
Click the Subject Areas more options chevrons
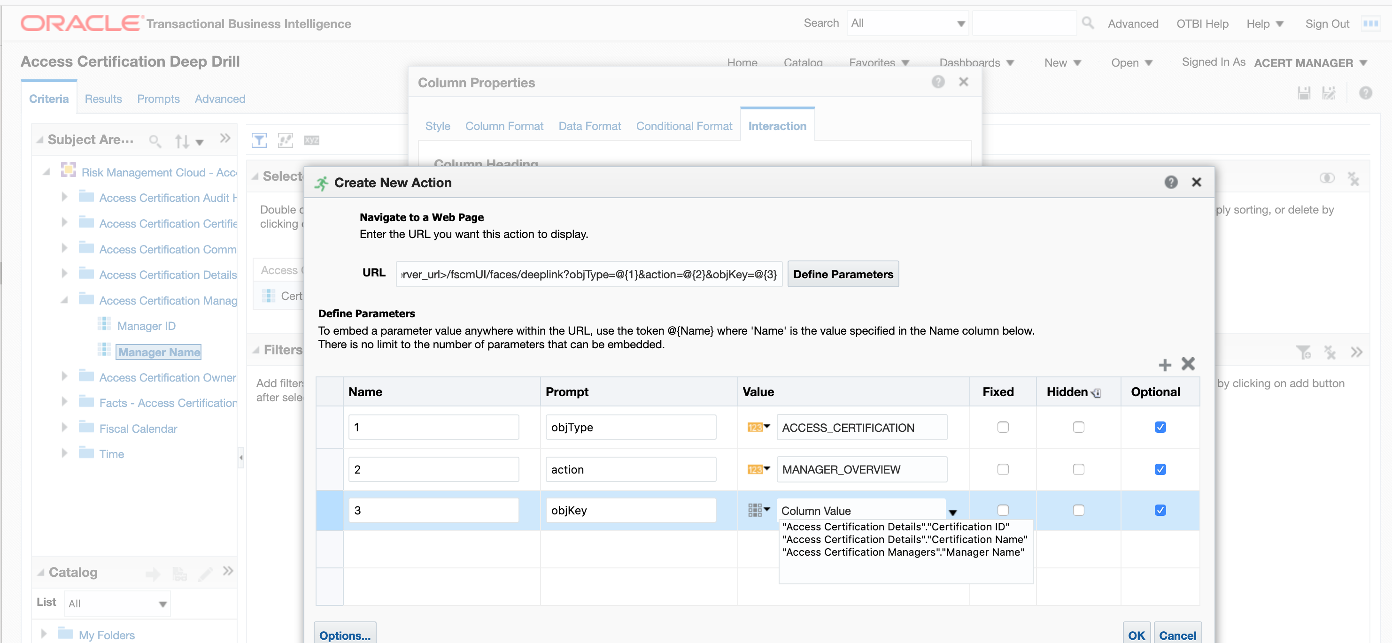tap(226, 138)
